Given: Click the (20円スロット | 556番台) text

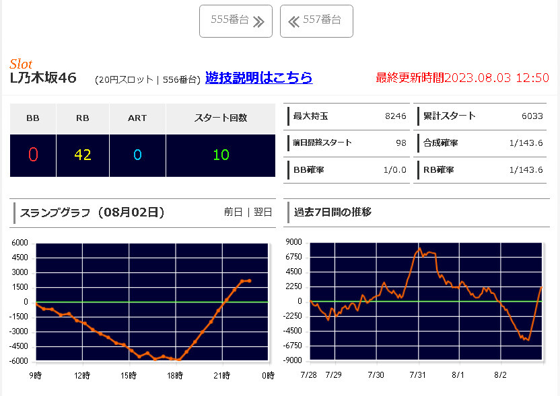Looking at the screenshot, I should tap(147, 79).
